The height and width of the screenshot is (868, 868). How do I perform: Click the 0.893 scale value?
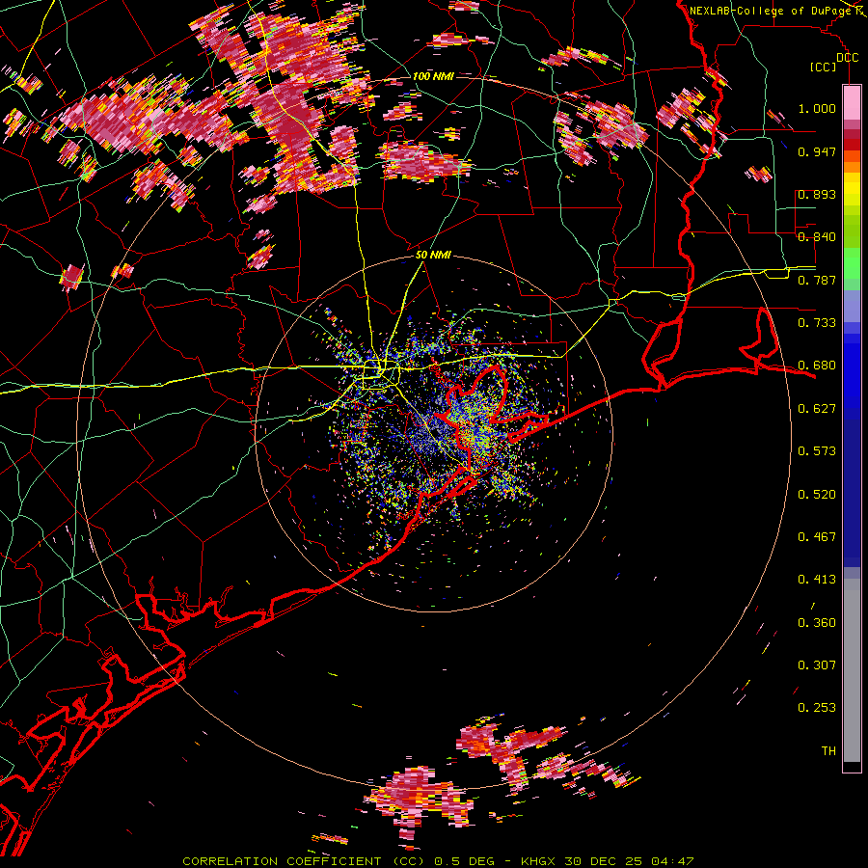click(x=817, y=194)
